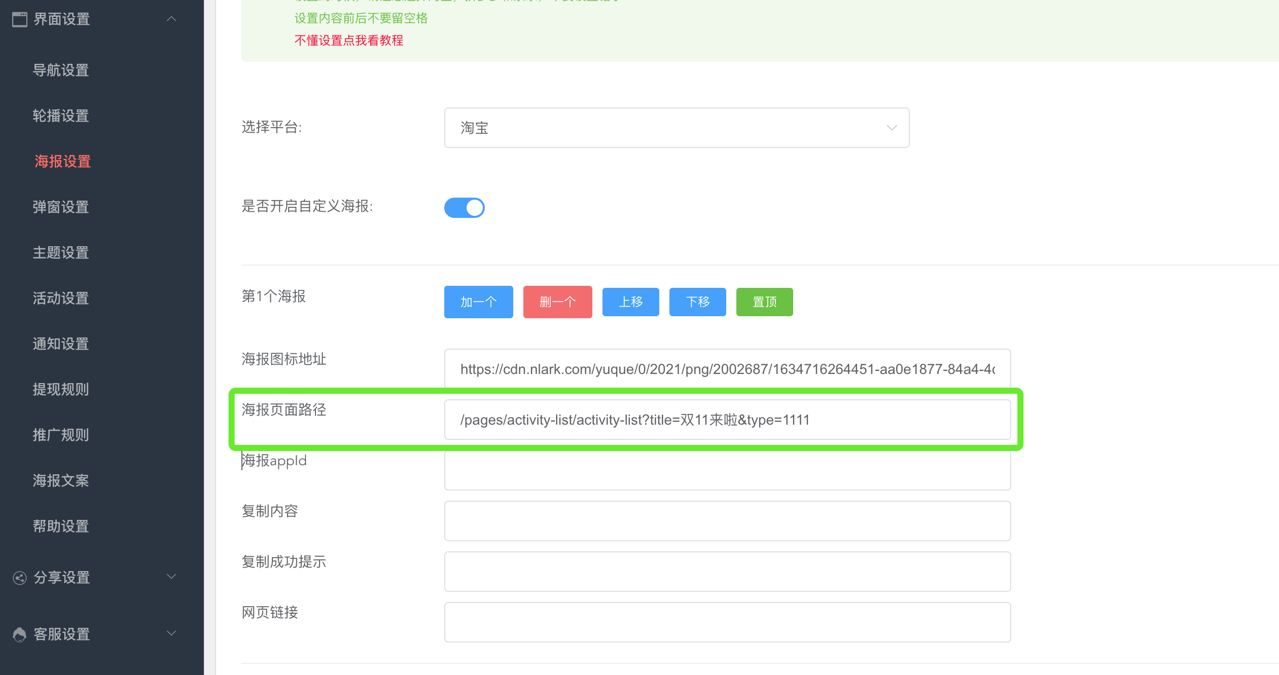Open the 选择平台 dropdown showing 淘宝
The image size is (1279, 675).
(676, 128)
